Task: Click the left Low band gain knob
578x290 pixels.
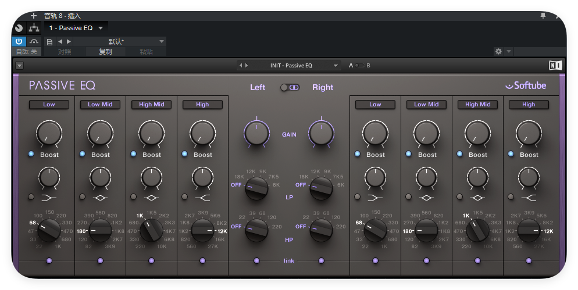Action: click(x=49, y=133)
